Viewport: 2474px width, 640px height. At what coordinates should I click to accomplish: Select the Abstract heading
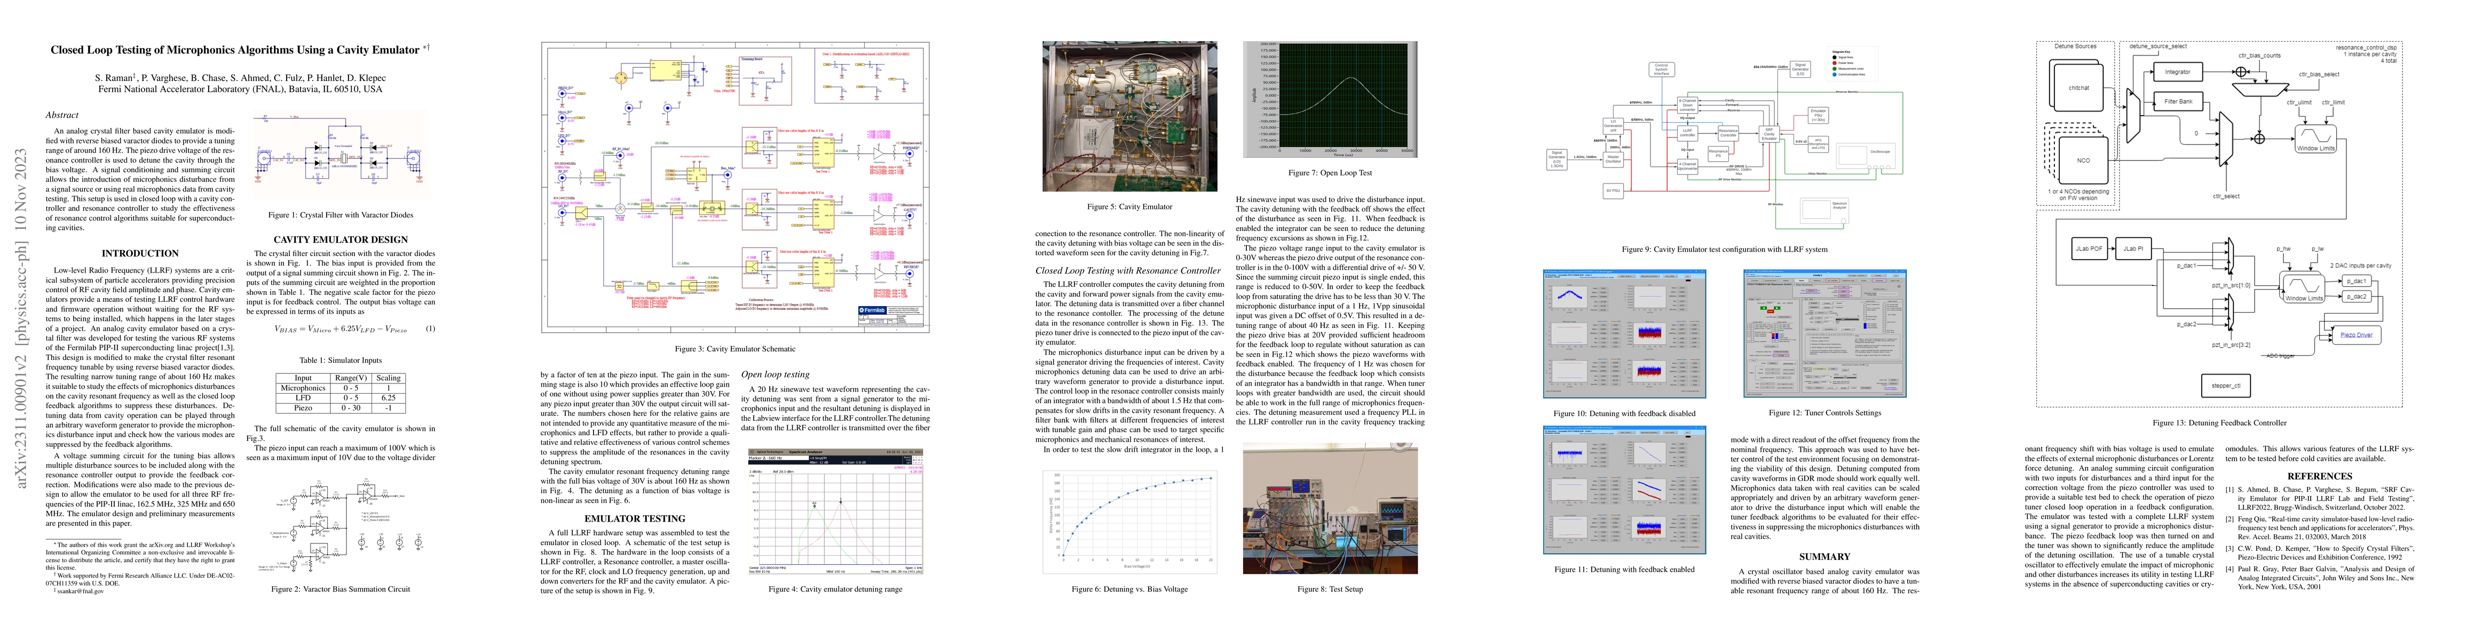click(x=62, y=115)
